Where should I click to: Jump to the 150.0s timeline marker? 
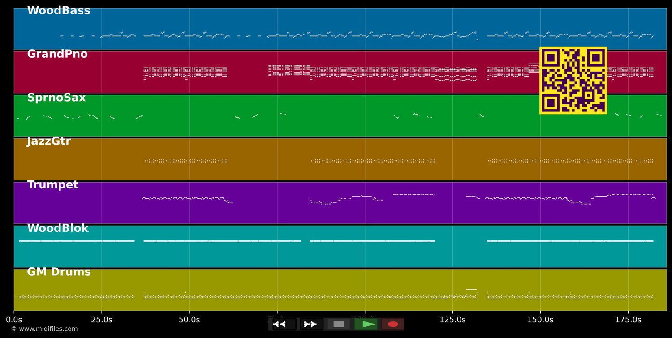pyautogui.click(x=540, y=320)
